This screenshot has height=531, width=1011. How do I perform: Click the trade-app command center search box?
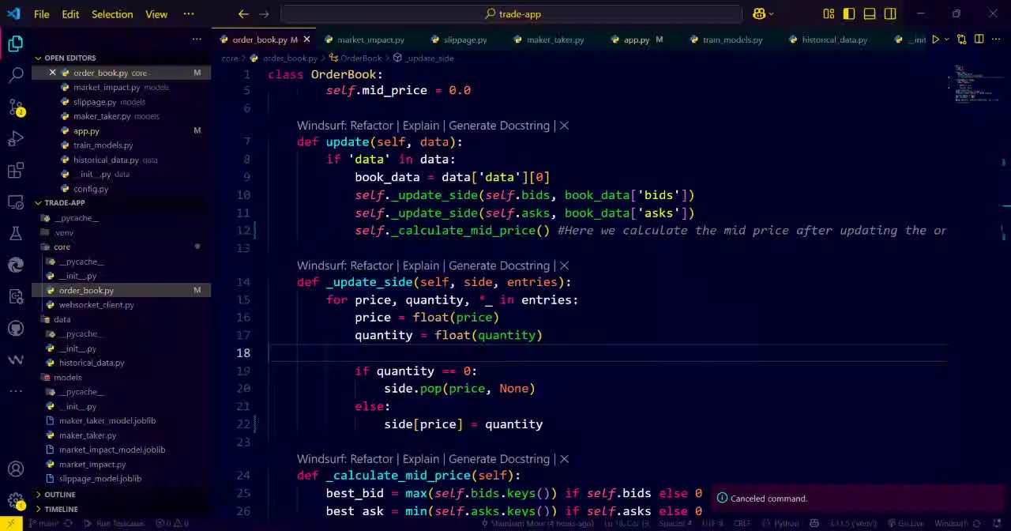512,14
